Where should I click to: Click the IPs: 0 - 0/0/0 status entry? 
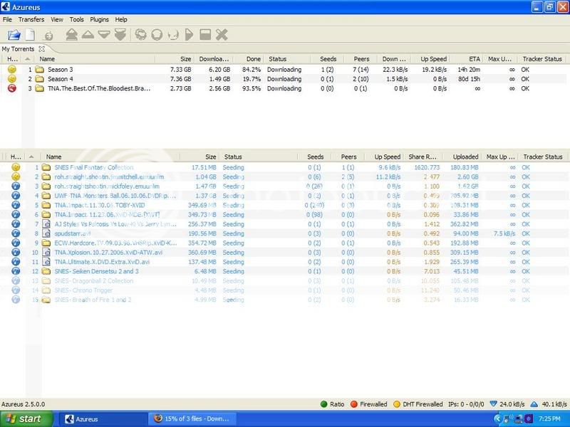(x=466, y=404)
